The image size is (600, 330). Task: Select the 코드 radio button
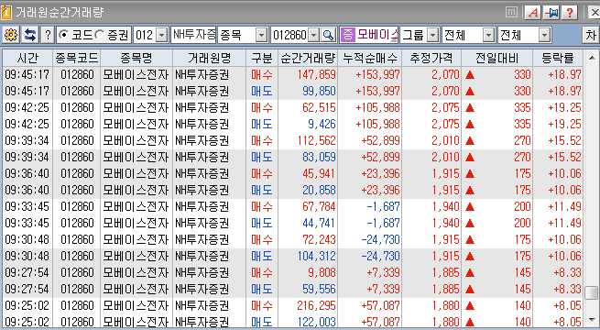point(64,35)
